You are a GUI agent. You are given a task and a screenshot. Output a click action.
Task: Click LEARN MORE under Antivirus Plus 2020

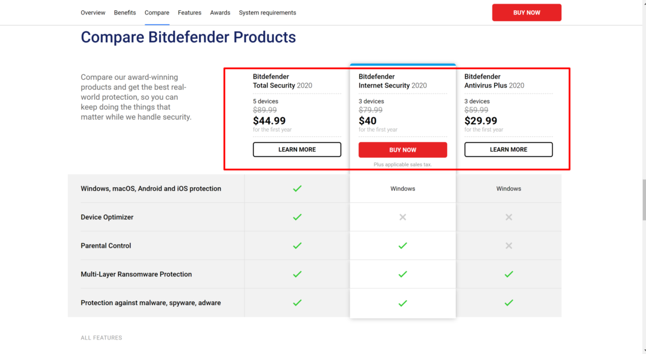509,149
